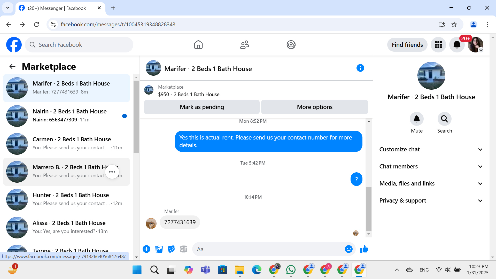Send a thumbs-up like
The width and height of the screenshot is (496, 279).
tap(364, 249)
